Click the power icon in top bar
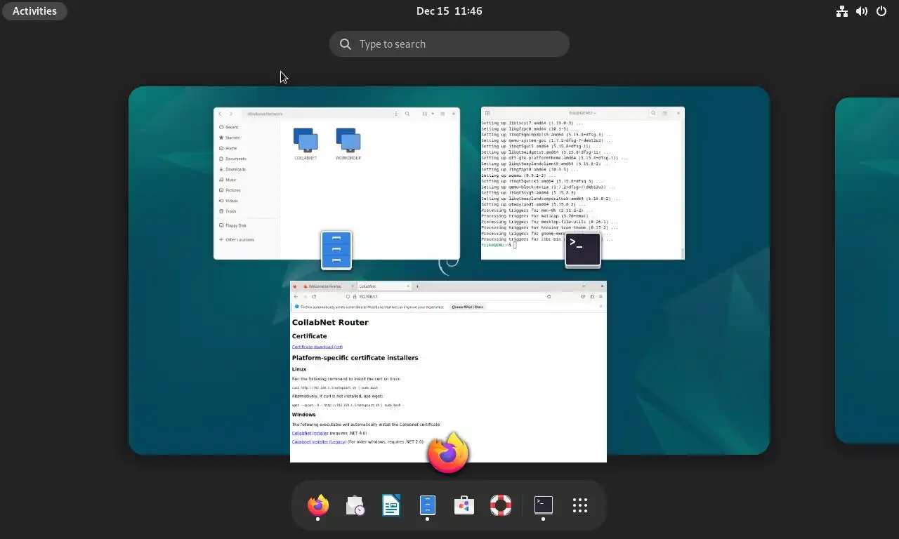 click(881, 11)
